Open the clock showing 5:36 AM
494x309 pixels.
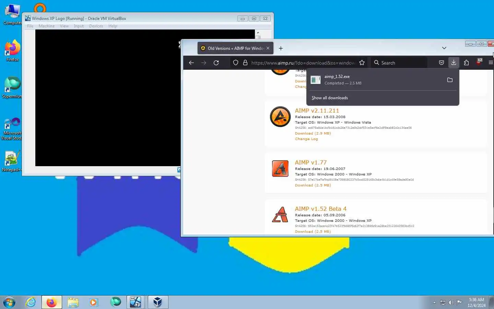477,302
